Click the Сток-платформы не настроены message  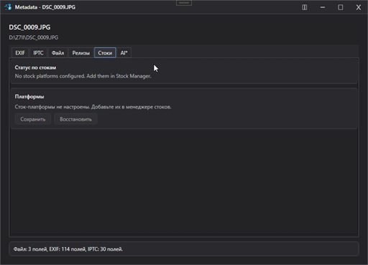click(93, 107)
